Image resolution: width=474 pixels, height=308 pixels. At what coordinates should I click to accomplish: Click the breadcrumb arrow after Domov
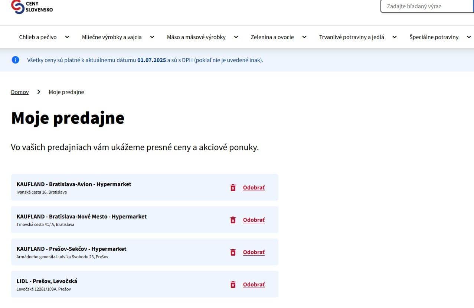[x=39, y=92]
